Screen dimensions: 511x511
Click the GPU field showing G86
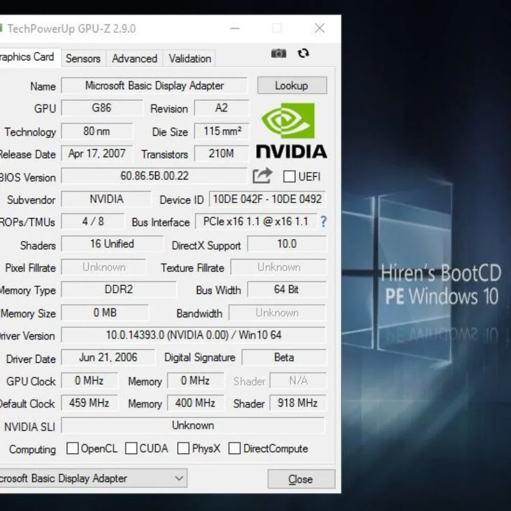102,108
